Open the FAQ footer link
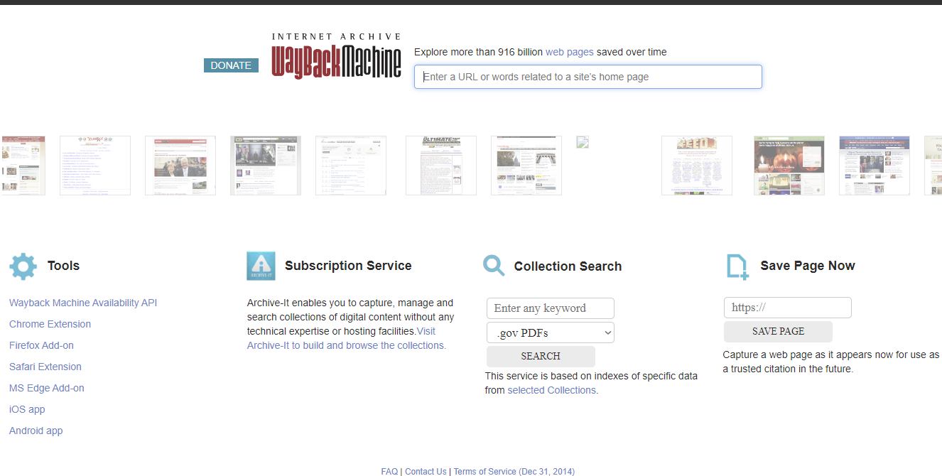The width and height of the screenshot is (942, 476). (389, 472)
